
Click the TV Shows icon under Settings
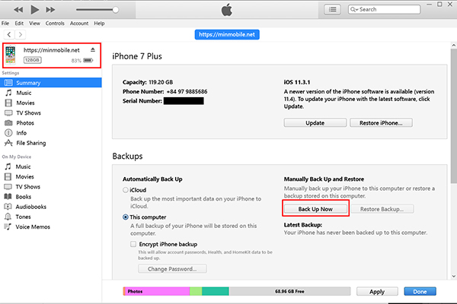pos(8,113)
